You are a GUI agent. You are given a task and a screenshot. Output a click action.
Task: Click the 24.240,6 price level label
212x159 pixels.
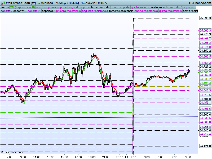point(205,130)
